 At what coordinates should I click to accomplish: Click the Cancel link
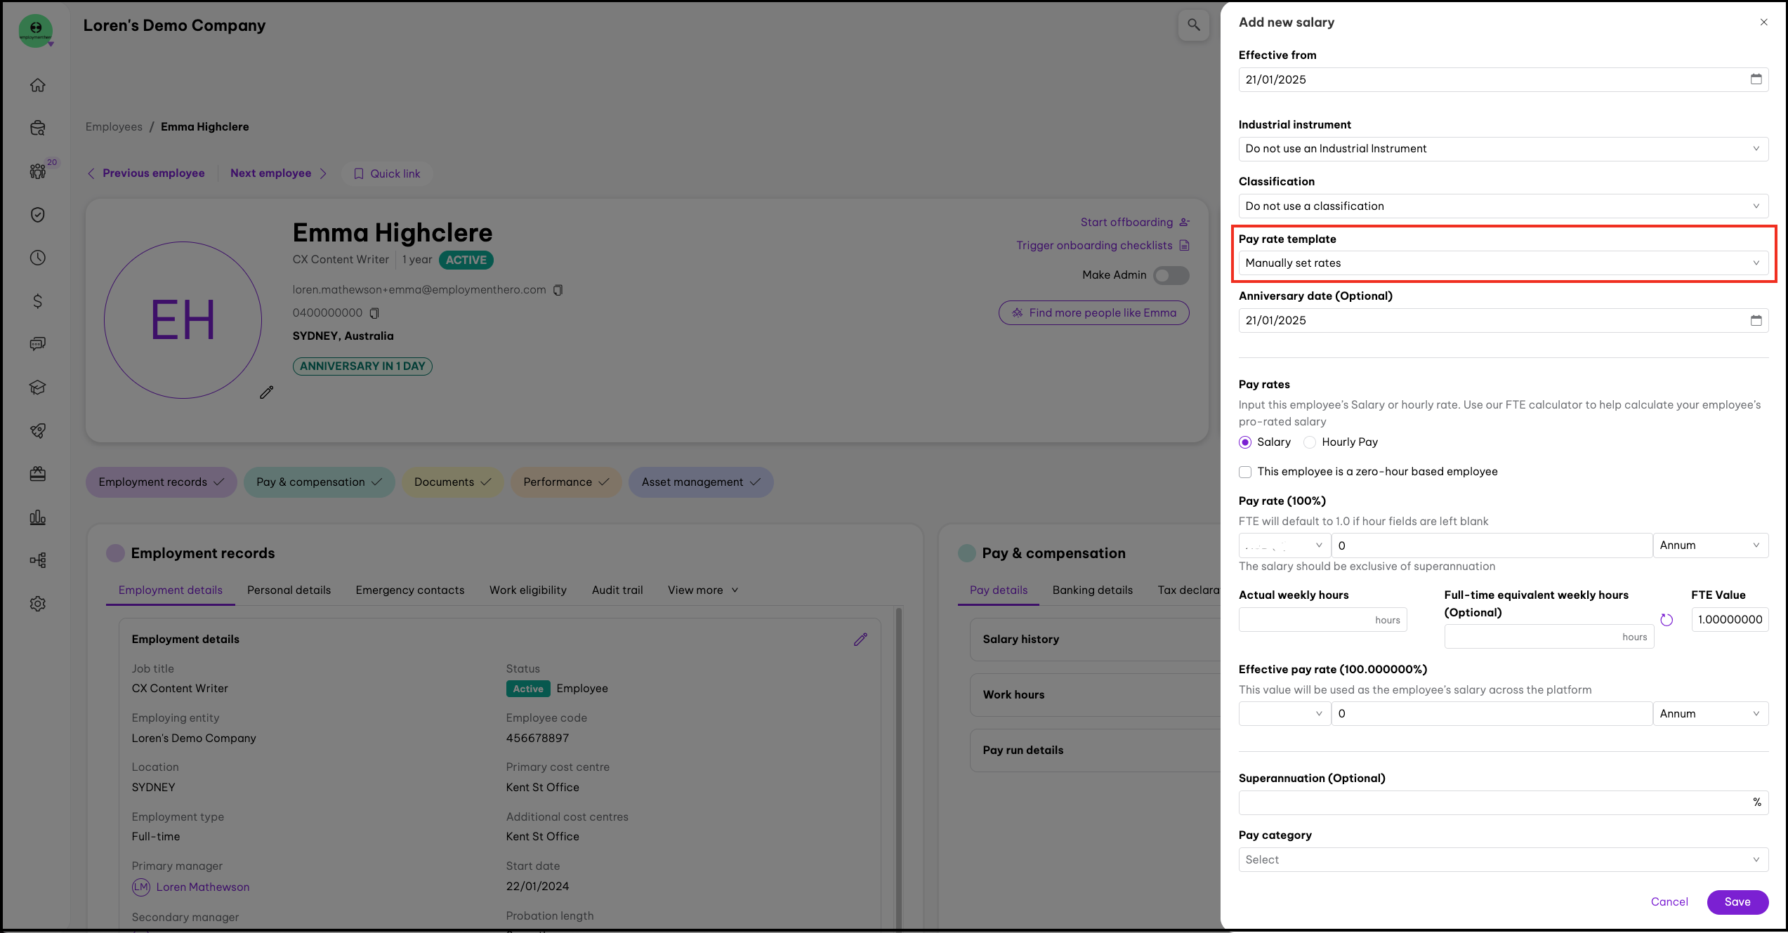click(1669, 902)
